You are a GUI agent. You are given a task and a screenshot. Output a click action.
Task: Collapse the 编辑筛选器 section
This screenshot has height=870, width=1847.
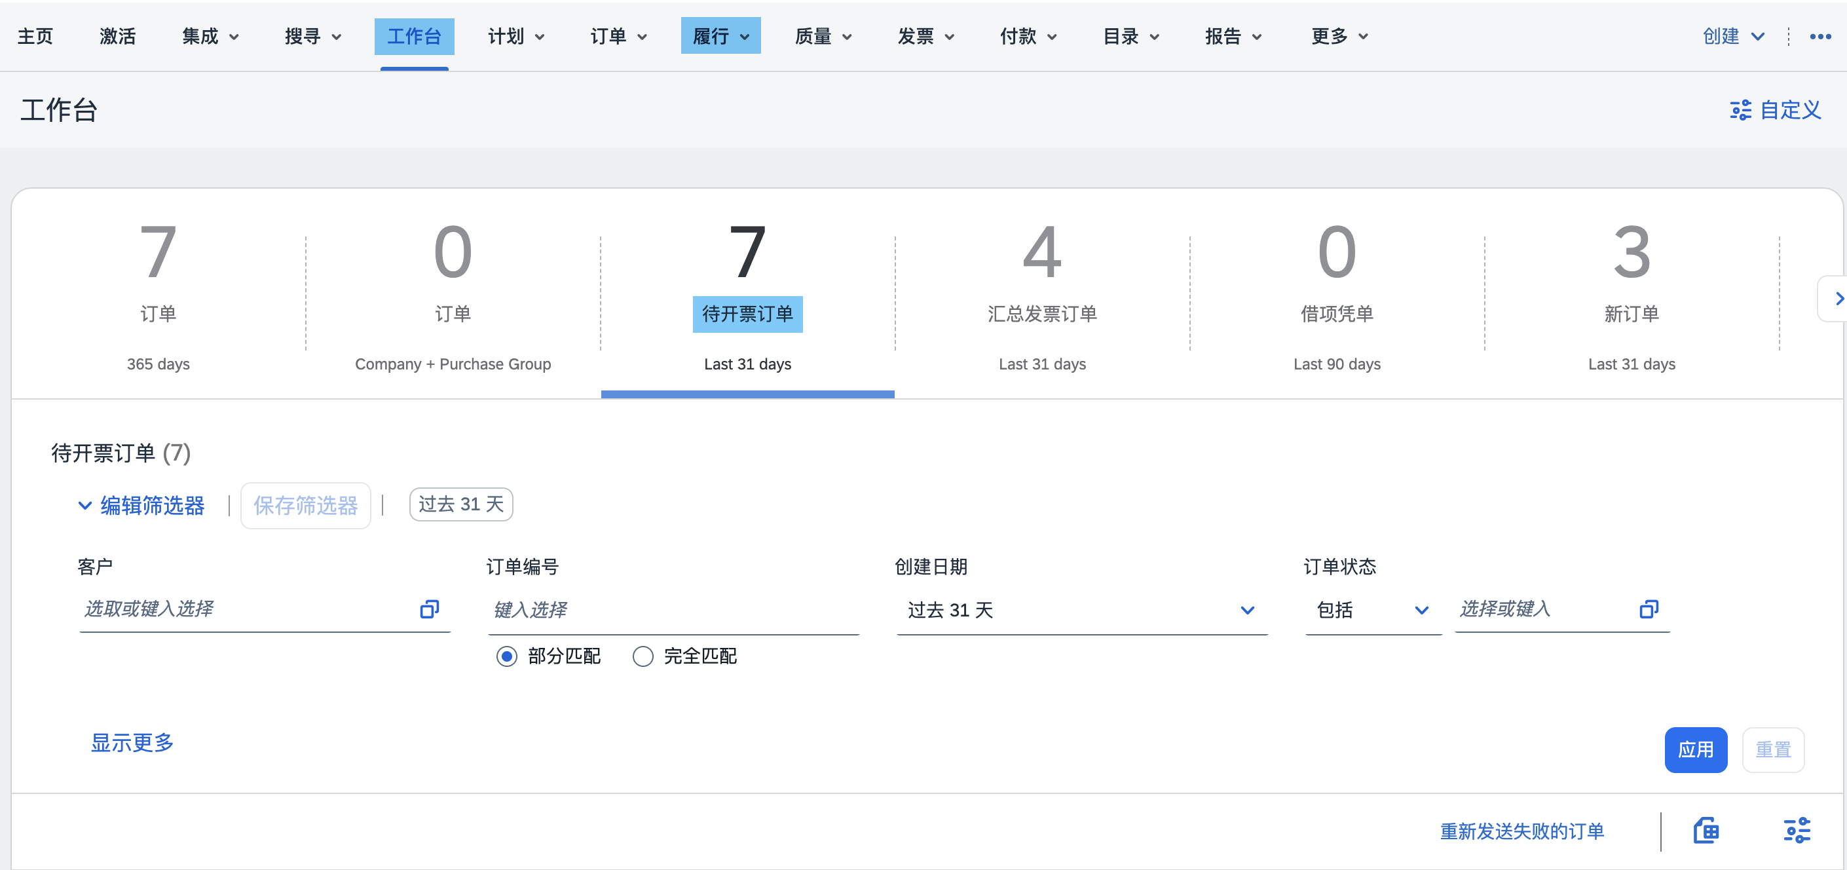pos(141,506)
